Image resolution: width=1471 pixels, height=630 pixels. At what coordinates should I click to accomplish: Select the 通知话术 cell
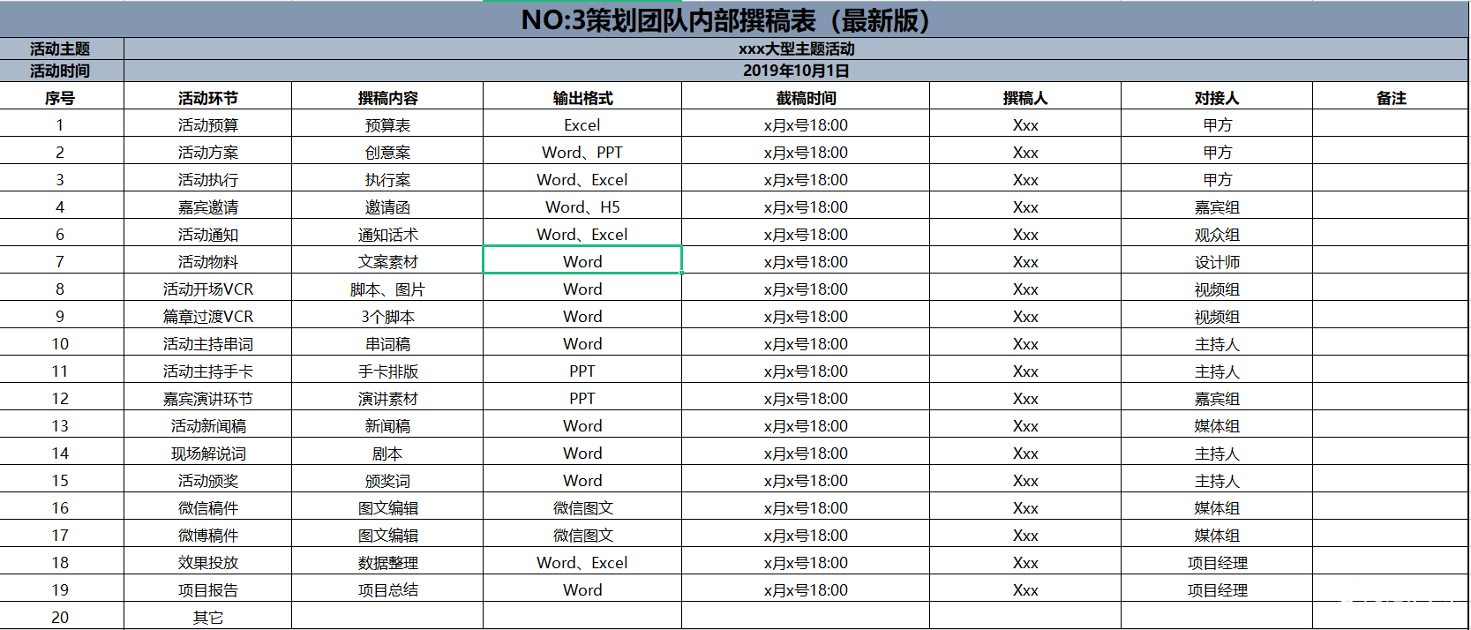pos(387,235)
